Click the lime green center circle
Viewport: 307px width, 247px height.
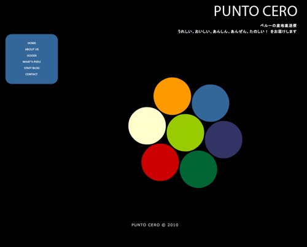[185, 133]
